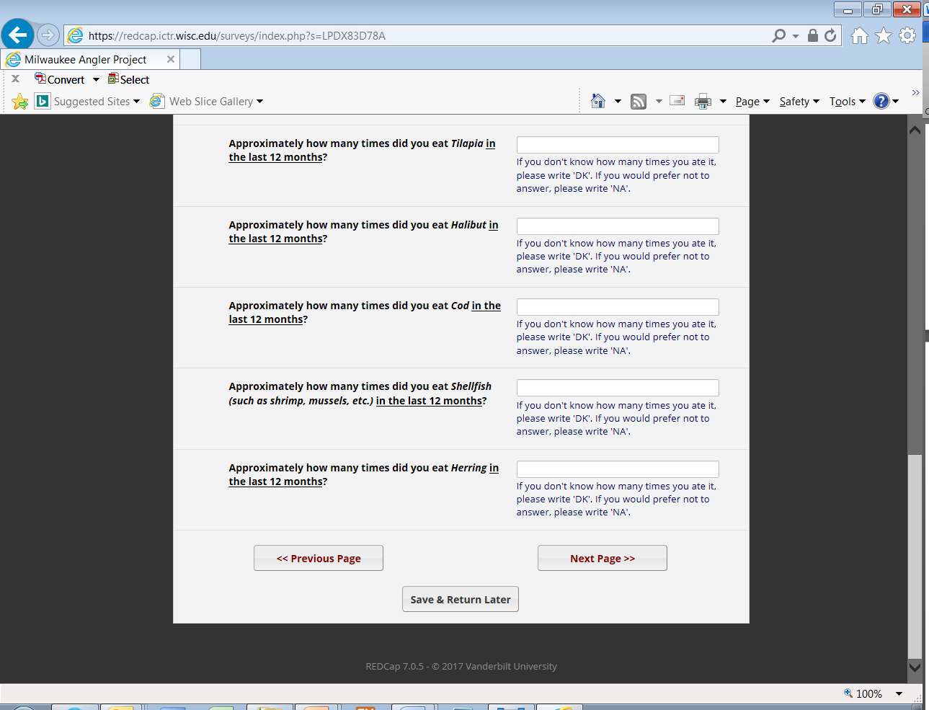Image resolution: width=929 pixels, height=710 pixels.
Task: Open the Help dropdown arrow
Action: tap(896, 102)
